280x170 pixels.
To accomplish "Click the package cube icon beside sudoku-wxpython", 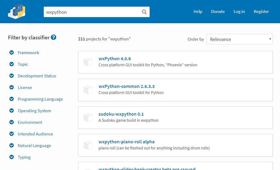I will 88,117.
